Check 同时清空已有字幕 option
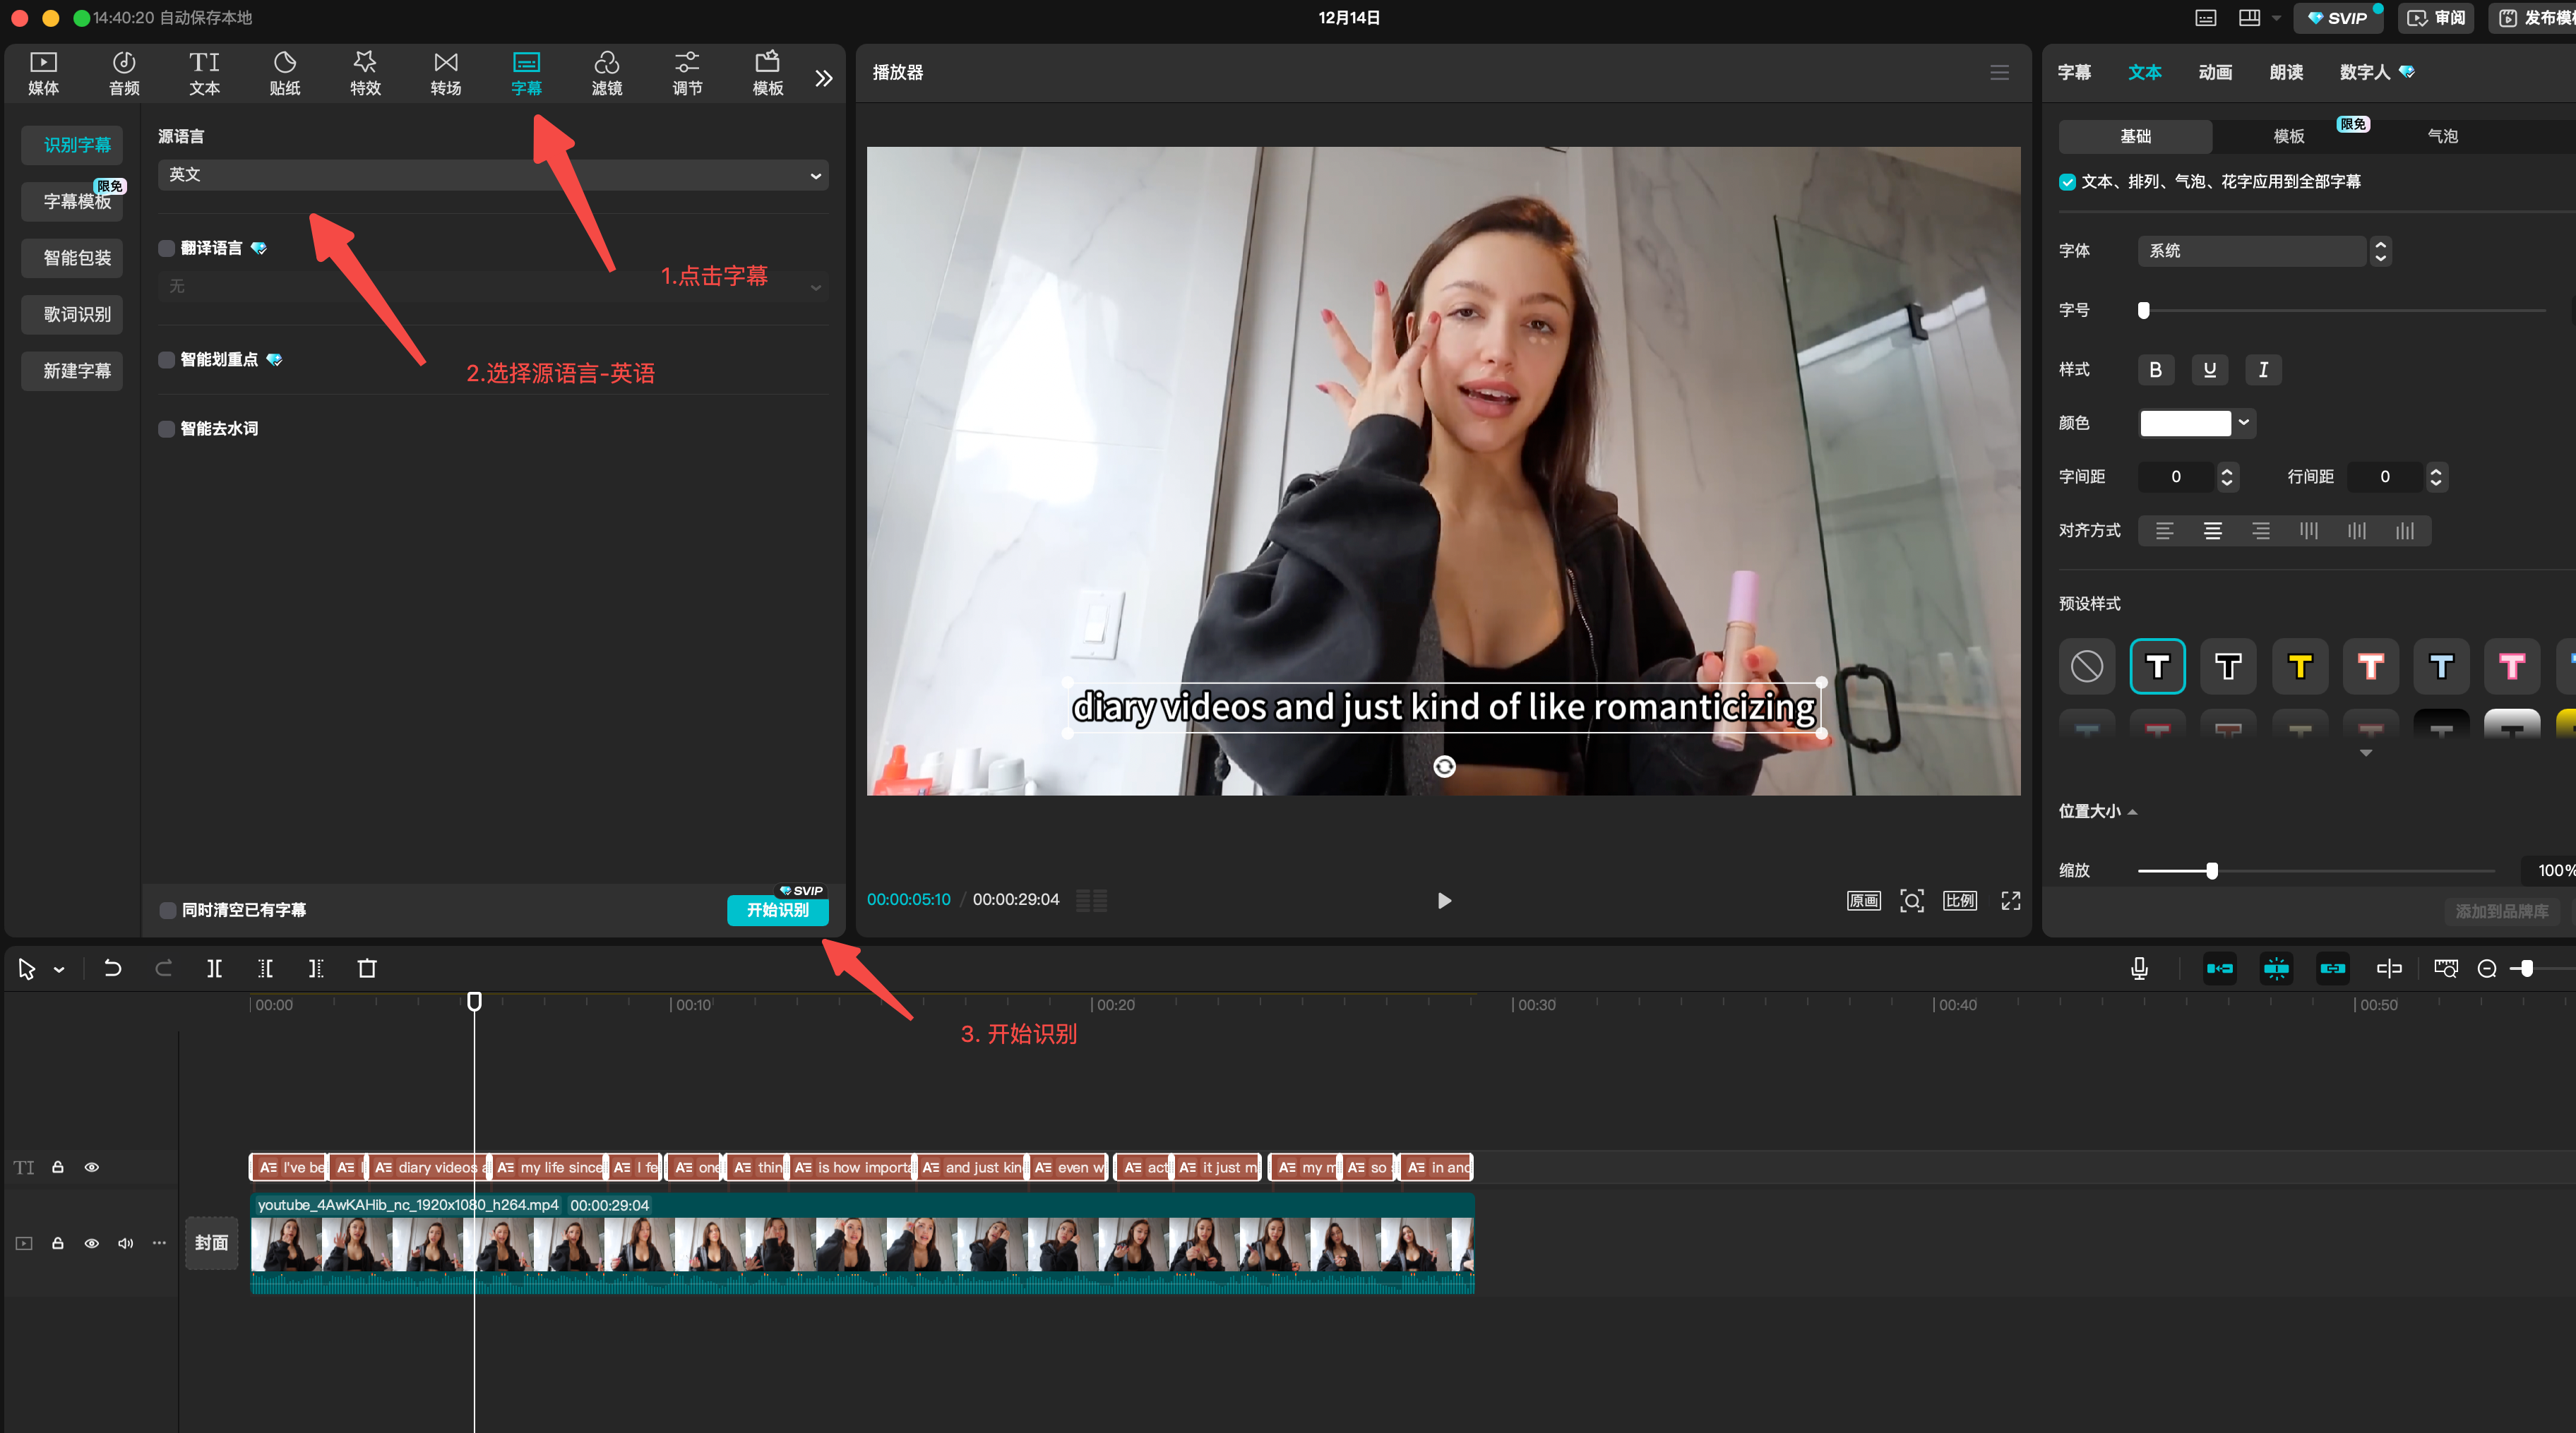 click(168, 910)
